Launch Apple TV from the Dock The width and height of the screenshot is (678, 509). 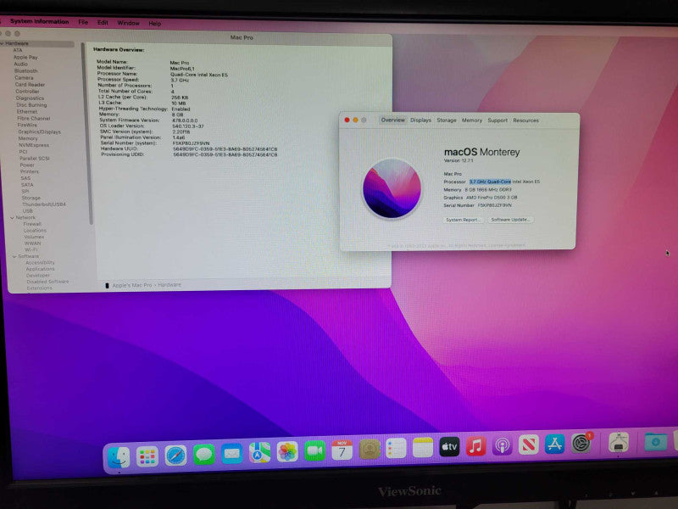pos(449,447)
